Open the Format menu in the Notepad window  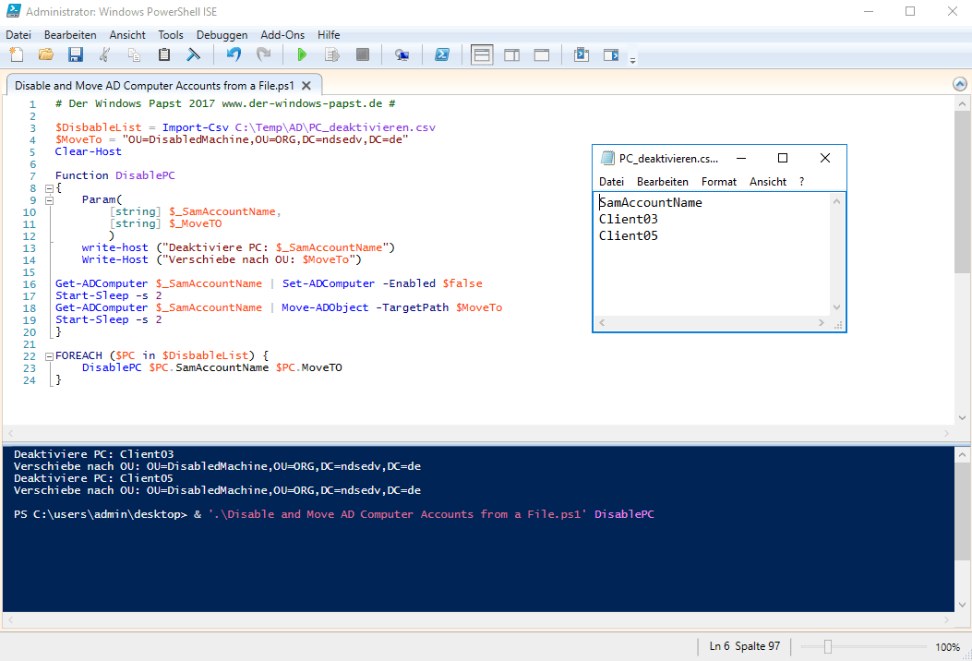[718, 182]
